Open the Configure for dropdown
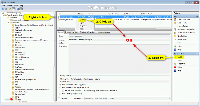The height and width of the screenshot is (106, 200). (x=127, y=98)
